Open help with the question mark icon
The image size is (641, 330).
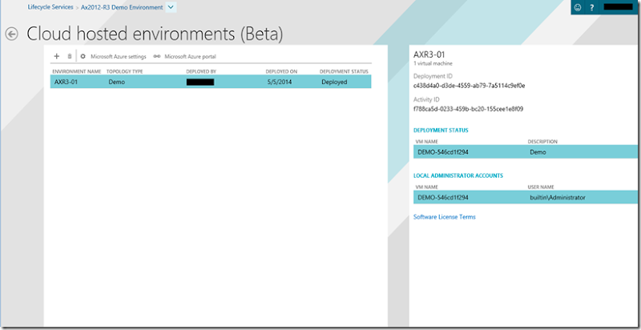(592, 7)
